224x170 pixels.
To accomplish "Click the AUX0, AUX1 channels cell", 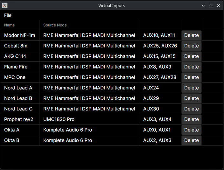I will 160,130.
